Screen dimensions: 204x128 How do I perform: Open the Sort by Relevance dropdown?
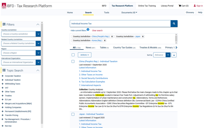[x=162, y=55]
